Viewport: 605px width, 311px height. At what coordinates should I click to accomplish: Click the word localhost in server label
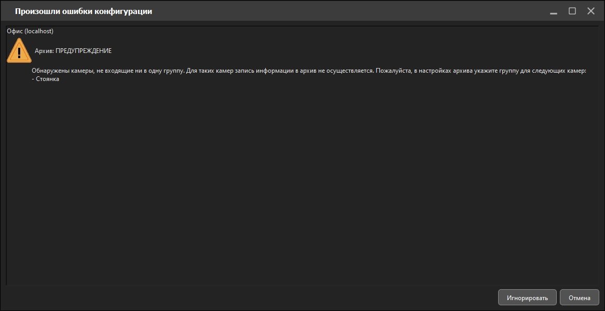[39, 31]
